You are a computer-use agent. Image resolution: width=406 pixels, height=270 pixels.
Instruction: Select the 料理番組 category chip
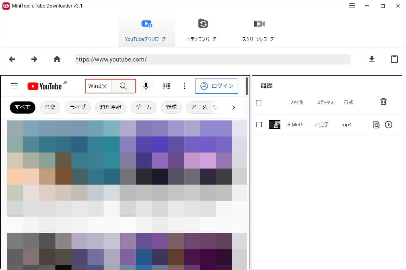click(111, 107)
